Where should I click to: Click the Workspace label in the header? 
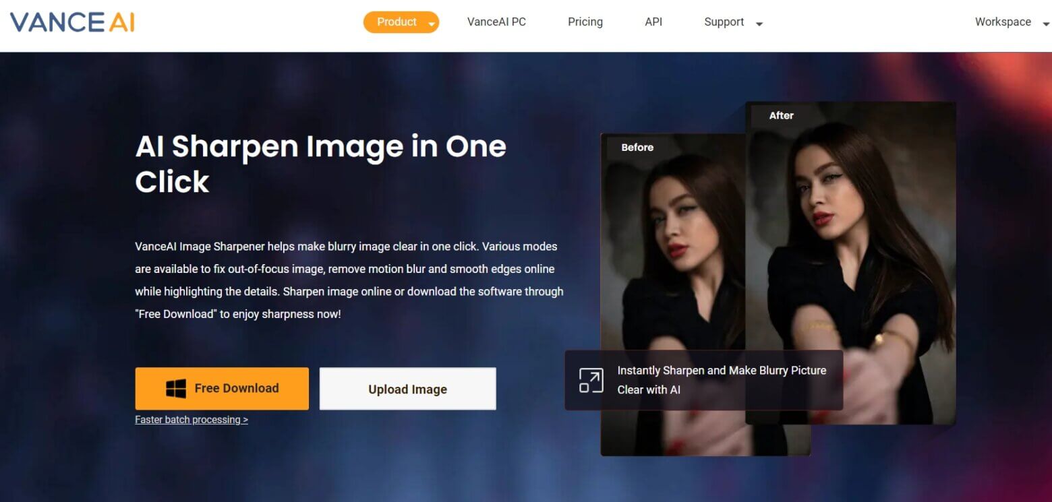pyautogui.click(x=1003, y=22)
